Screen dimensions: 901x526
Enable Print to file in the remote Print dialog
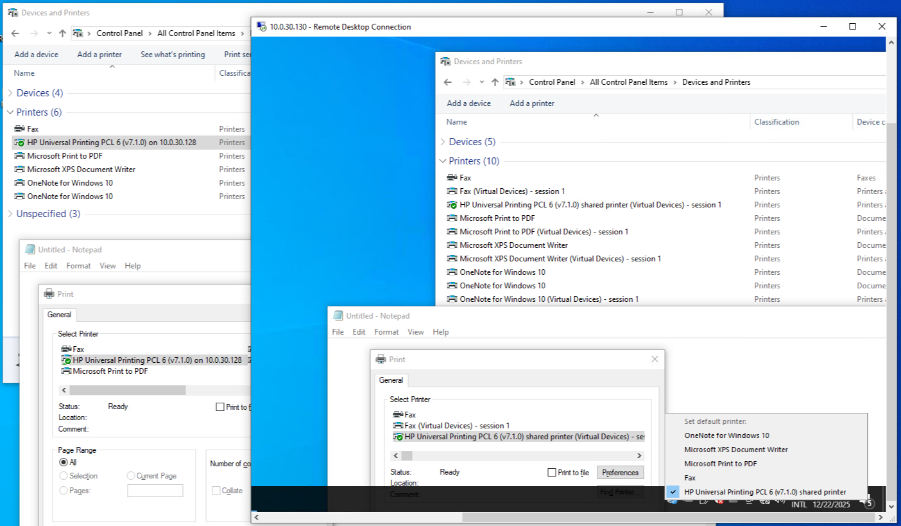(x=552, y=473)
